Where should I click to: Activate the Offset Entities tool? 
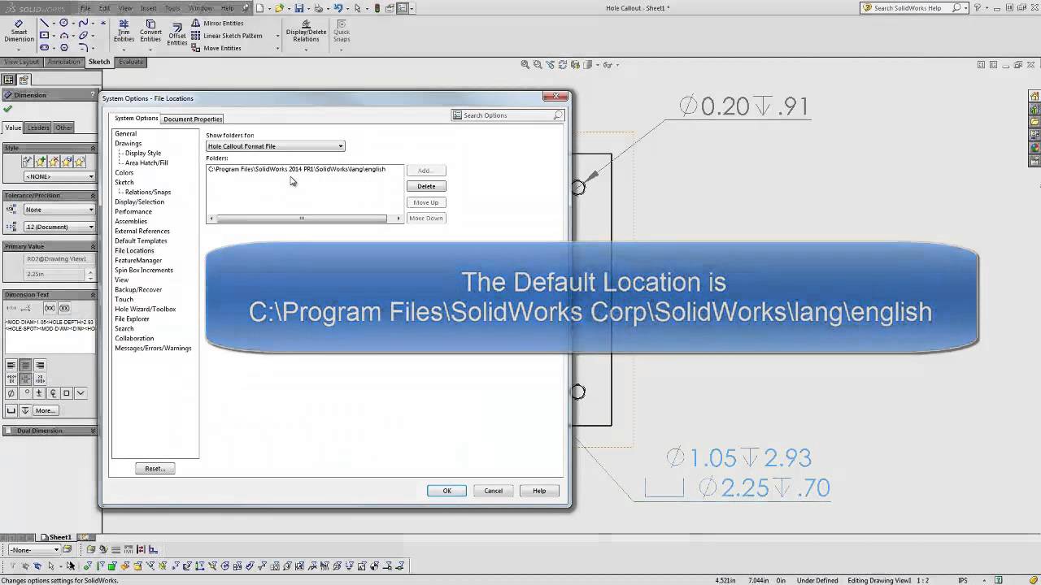176,35
